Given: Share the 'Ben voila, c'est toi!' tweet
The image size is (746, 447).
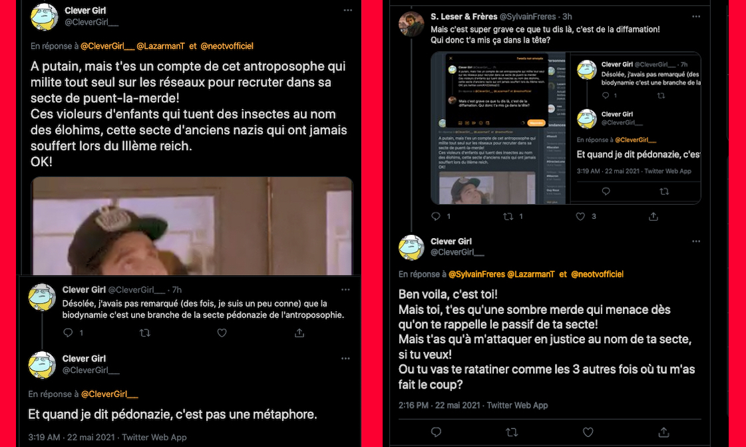Looking at the screenshot, I should click(x=663, y=432).
